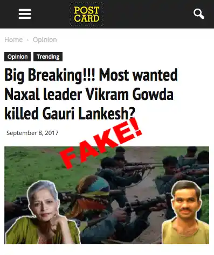Image resolution: width=214 pixels, height=255 pixels.
Task: Click the 'Most wanted' headline words
Action: [139, 75]
